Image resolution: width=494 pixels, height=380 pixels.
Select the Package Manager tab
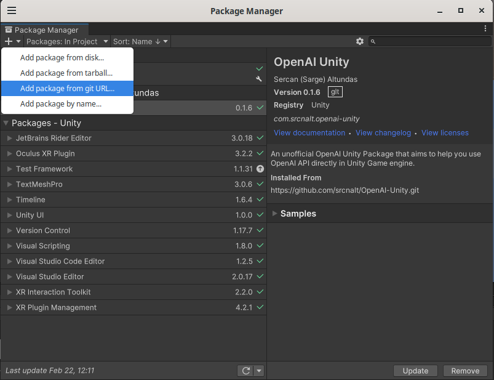pyautogui.click(x=45, y=30)
